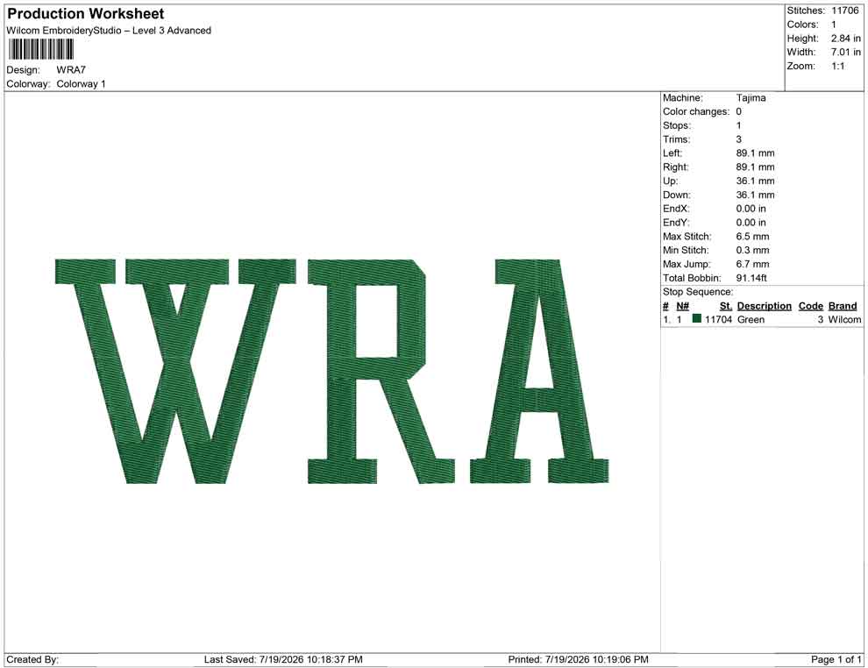Select the 'Wilcom' brand entry

pos(844,319)
